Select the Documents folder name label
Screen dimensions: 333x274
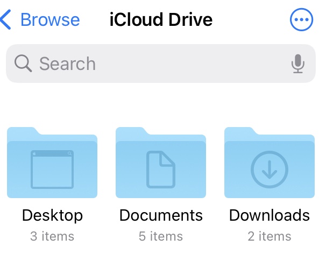click(161, 215)
